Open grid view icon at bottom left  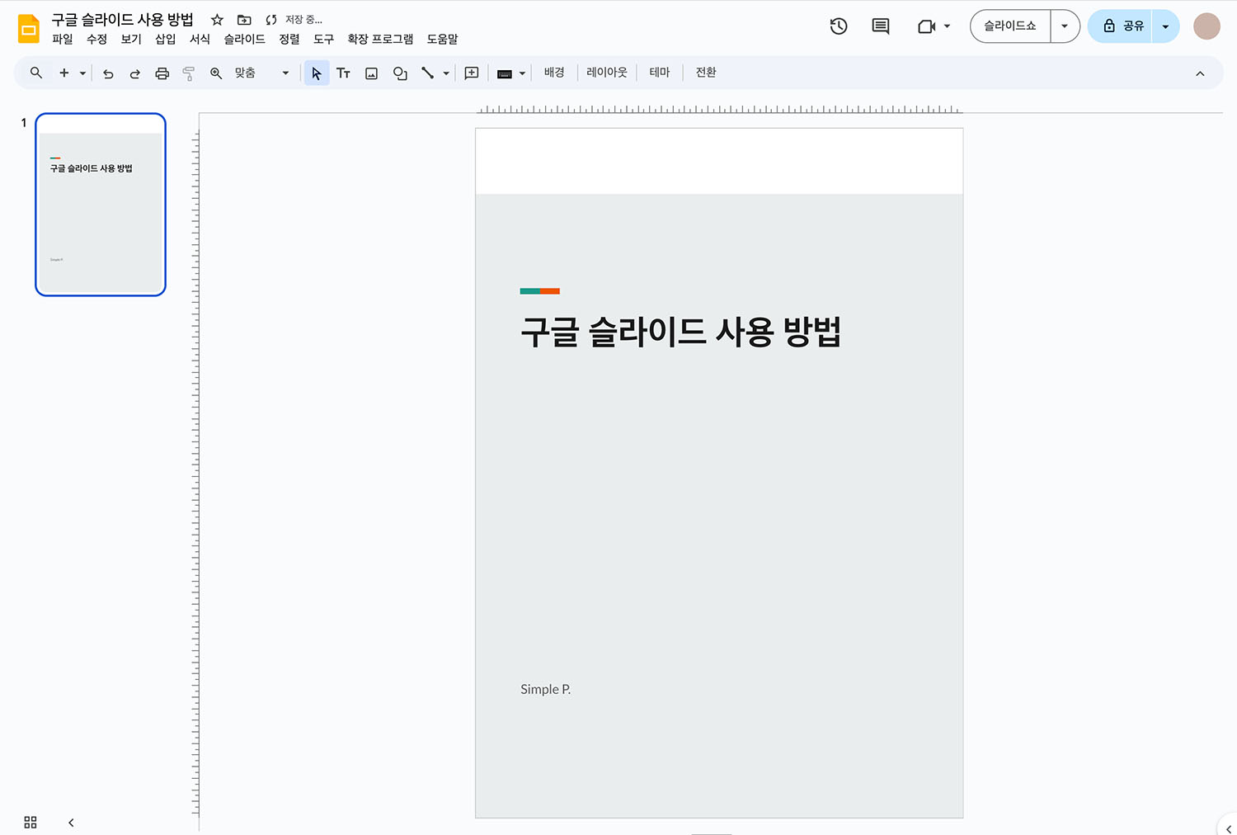click(31, 822)
